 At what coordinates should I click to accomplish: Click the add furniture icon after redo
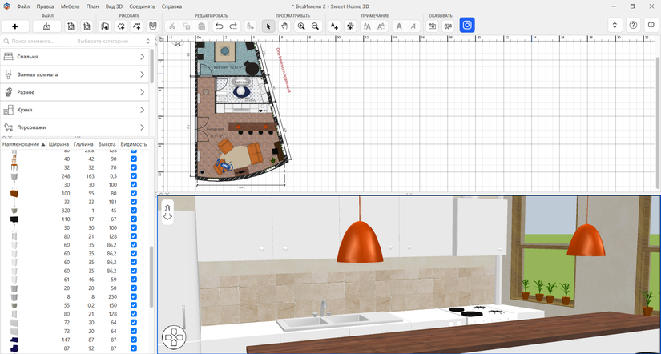[x=251, y=26]
